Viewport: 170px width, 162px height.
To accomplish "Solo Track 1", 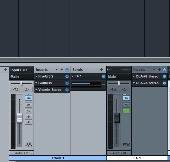I will [x=29, y=111].
